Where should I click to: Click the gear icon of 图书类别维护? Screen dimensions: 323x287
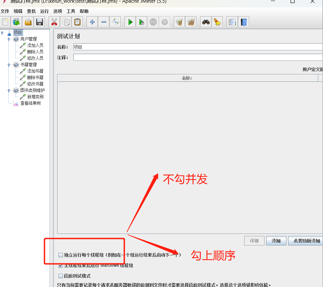16,90
